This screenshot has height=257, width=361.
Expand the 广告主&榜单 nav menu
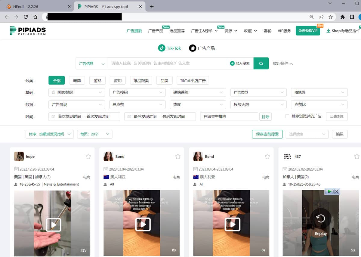coord(204,31)
